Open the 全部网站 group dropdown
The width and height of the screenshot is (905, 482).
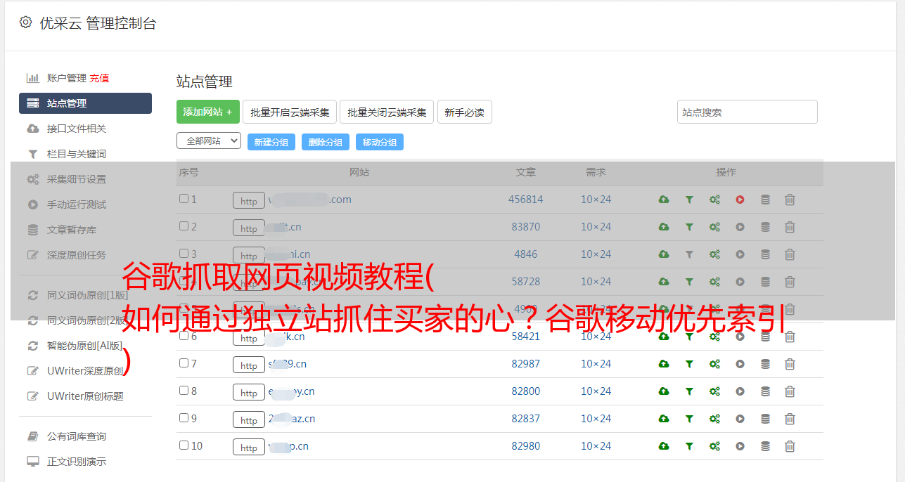pos(208,141)
